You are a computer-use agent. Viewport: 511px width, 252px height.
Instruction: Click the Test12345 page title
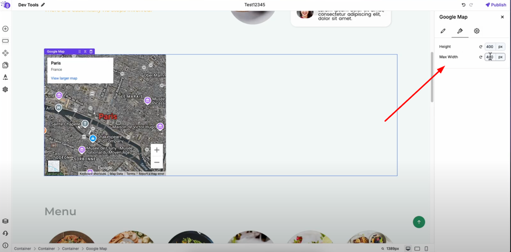pos(255,5)
